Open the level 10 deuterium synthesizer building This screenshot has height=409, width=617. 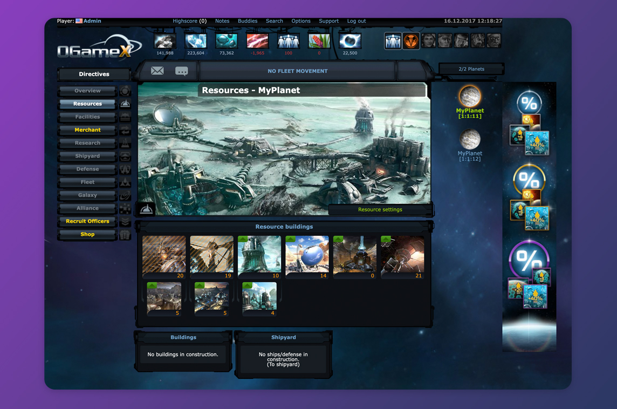tap(259, 257)
